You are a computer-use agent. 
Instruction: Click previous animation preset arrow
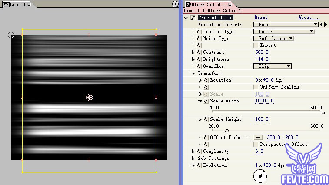[x=321, y=25]
